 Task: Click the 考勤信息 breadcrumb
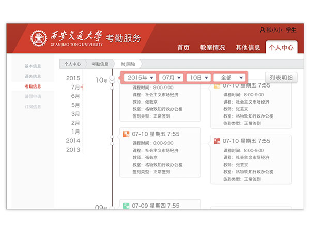(100, 64)
